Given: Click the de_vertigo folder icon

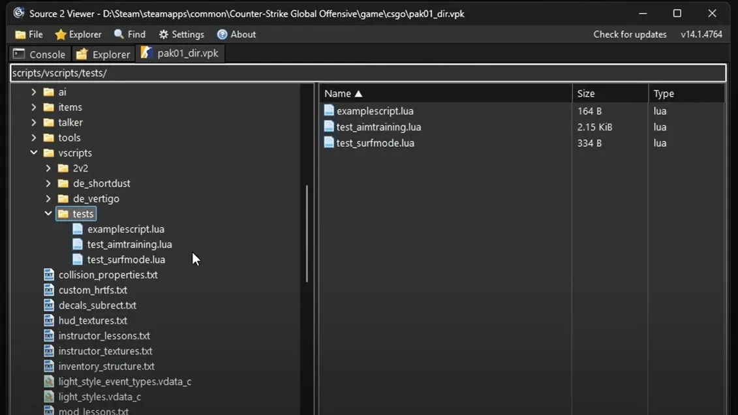Looking at the screenshot, I should tap(63, 198).
